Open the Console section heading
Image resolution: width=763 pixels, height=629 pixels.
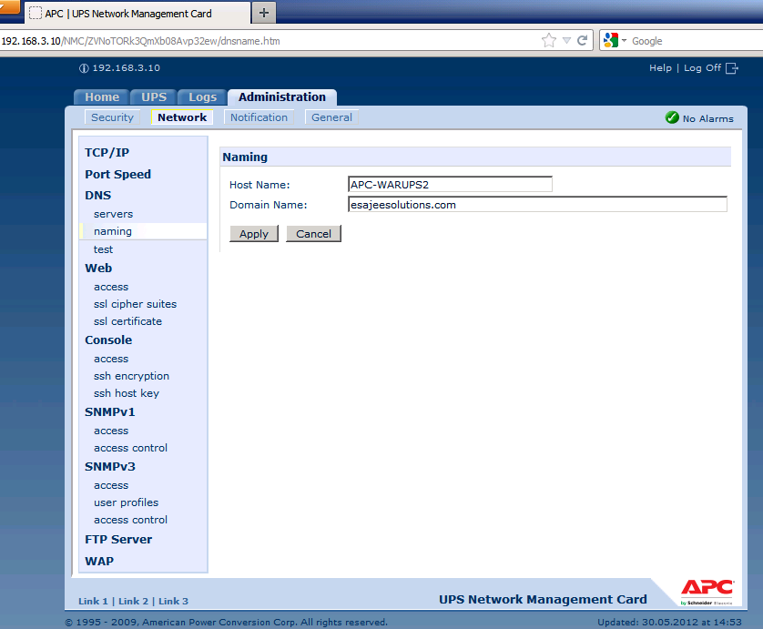[108, 340]
